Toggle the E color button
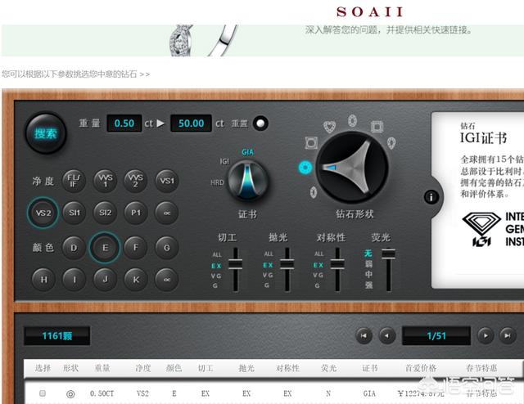The height and width of the screenshot is (404, 524). [105, 247]
